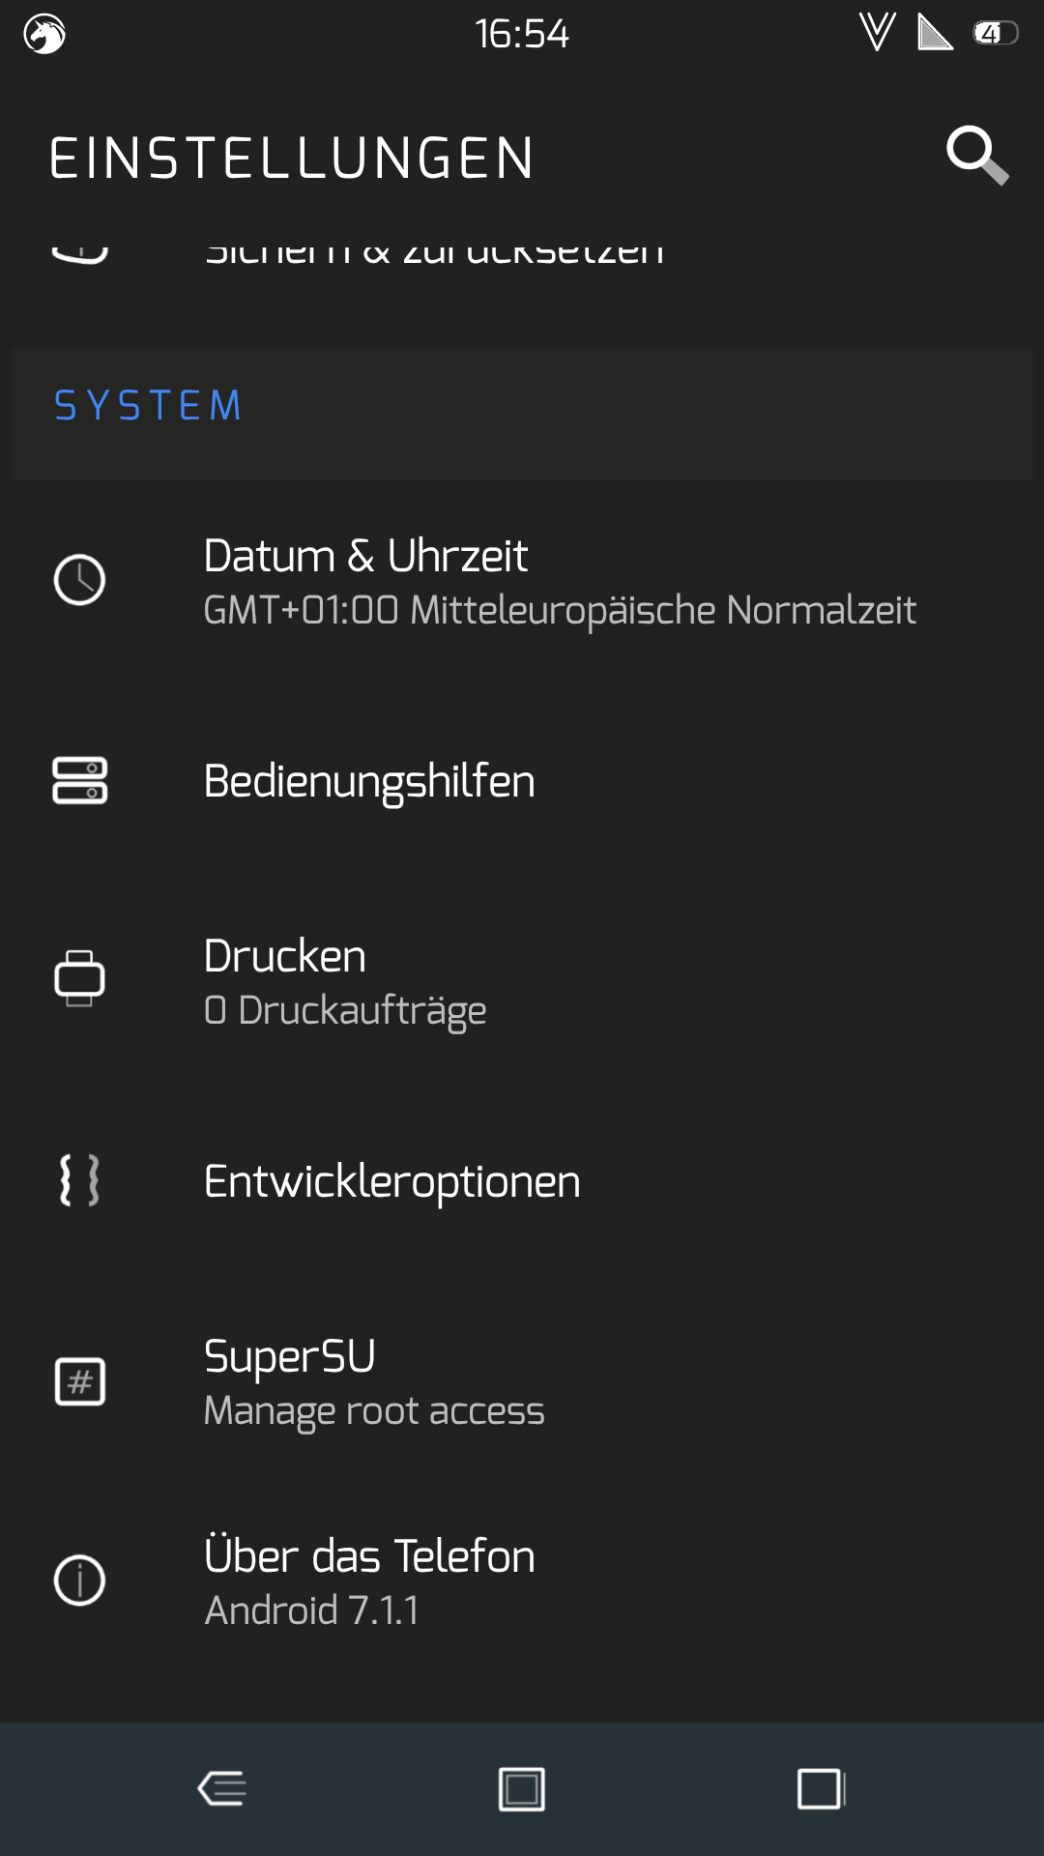The image size is (1044, 1856).
Task: Tap the Bedienungshilfen accessibility icon
Action: 79,781
